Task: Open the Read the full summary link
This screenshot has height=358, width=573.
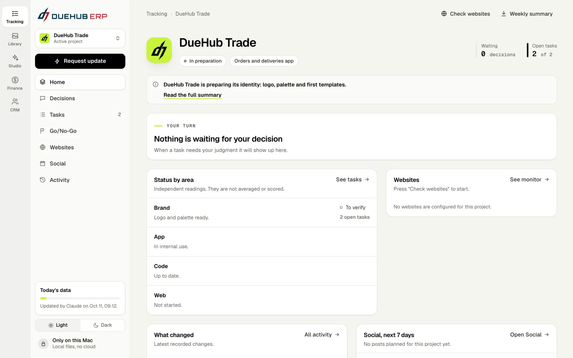Action: click(192, 95)
